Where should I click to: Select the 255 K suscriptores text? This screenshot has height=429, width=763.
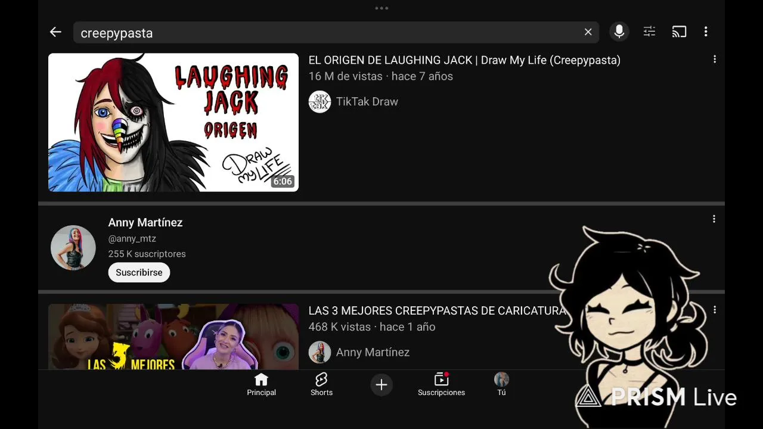coord(147,254)
